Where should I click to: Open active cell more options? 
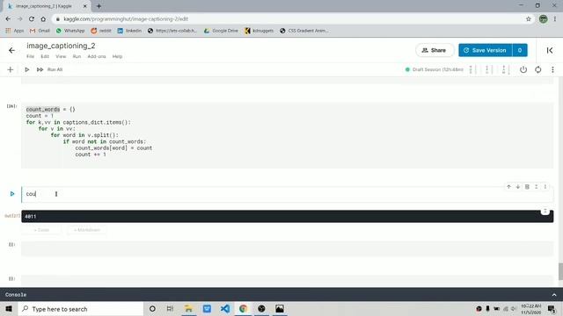pos(545,187)
